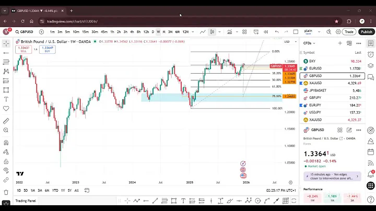Viewport: 376px width, 211px height.
Task: Reload the browser page
Action: (x=22, y=21)
